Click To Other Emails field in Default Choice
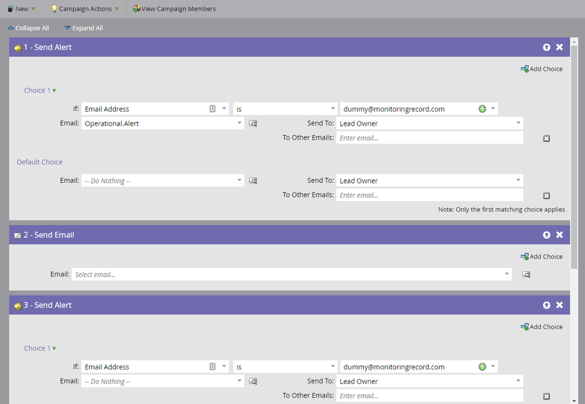The height and width of the screenshot is (404, 585). point(429,195)
